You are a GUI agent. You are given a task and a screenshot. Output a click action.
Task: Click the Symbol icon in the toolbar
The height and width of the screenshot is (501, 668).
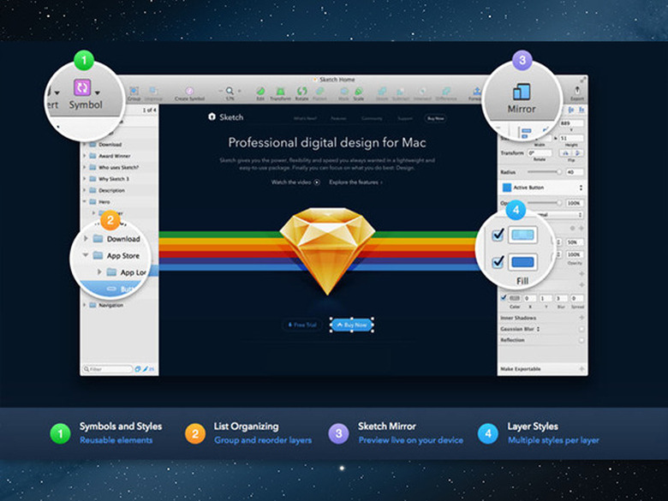point(83,87)
